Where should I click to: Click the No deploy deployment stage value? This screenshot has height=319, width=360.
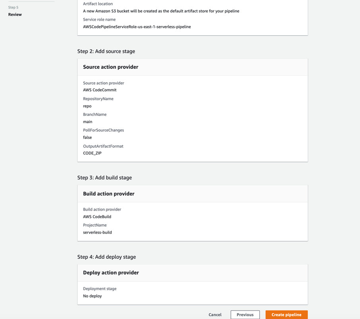tap(92, 296)
